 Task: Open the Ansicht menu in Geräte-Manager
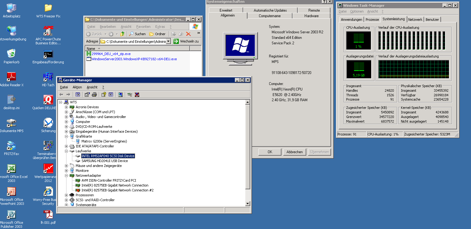point(92,87)
